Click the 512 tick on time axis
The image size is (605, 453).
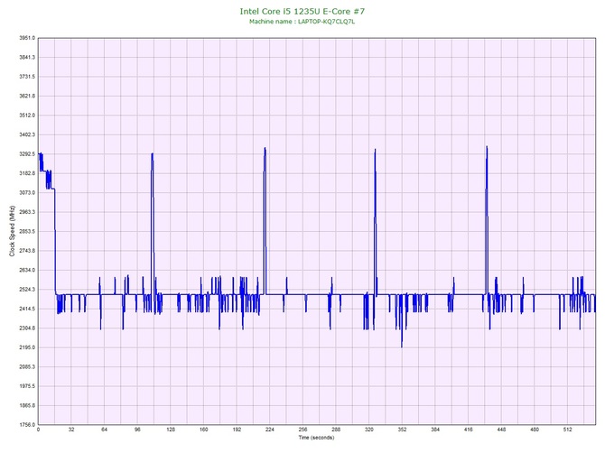click(x=568, y=430)
